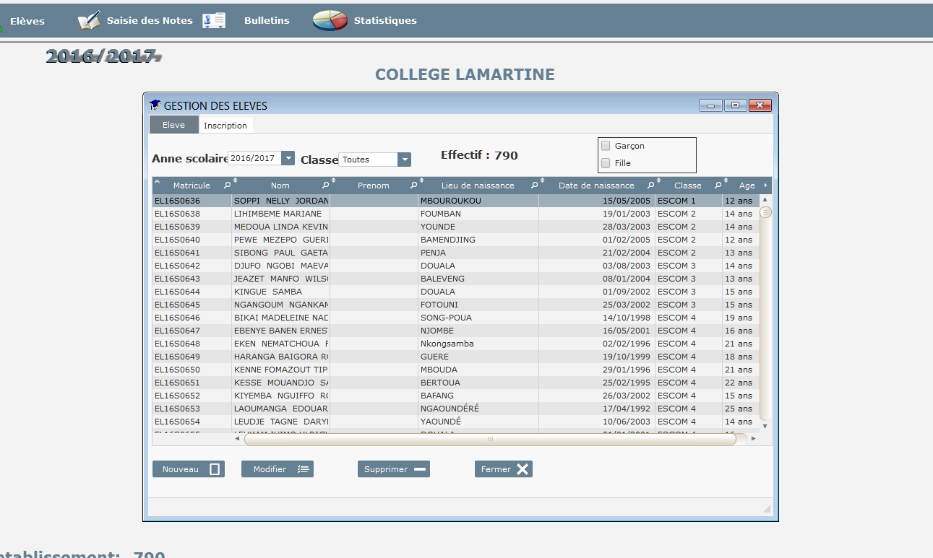The width and height of the screenshot is (933, 558).
Task: Click the sort arrows in Prenom column header
Action: pos(422,181)
